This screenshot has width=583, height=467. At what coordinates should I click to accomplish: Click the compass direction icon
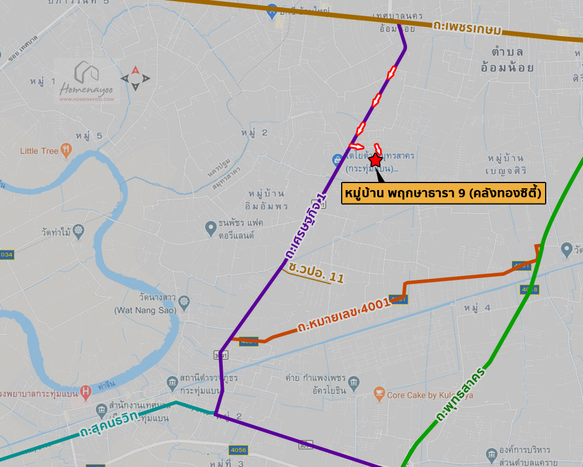point(135,78)
